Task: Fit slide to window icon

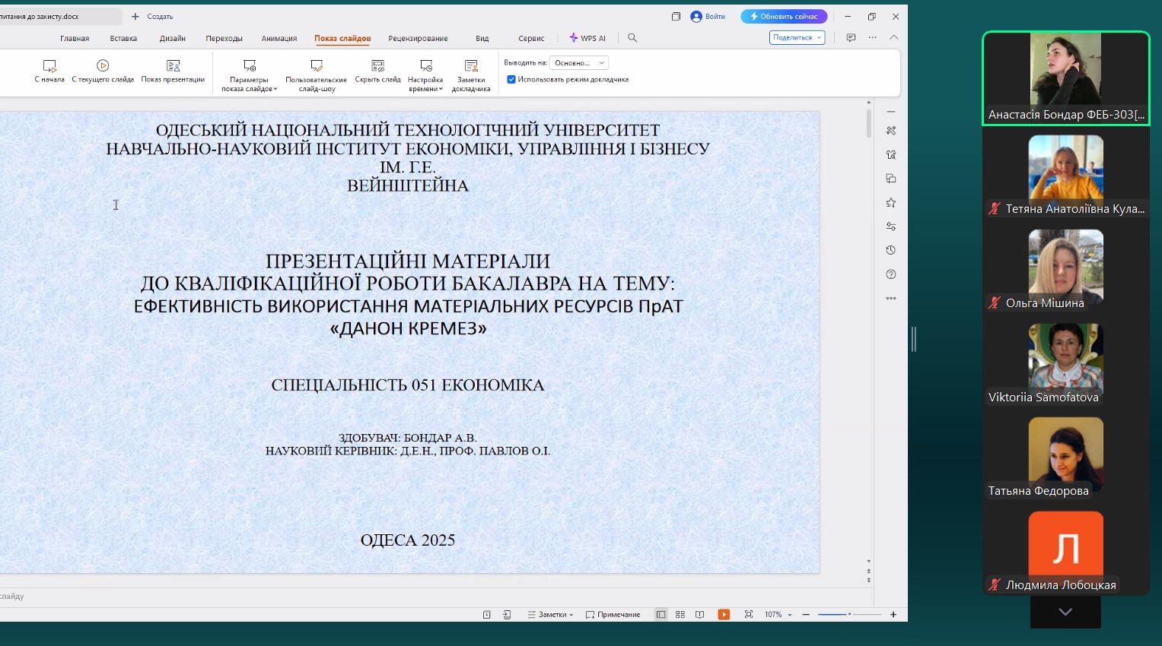Action: coord(749,614)
